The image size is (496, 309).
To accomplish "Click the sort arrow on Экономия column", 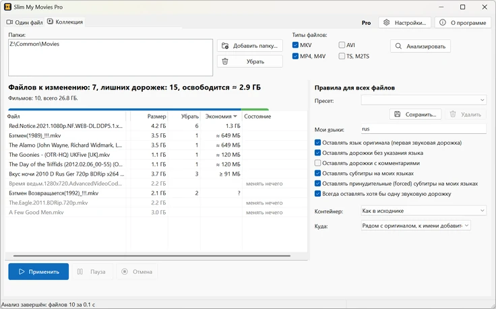I will tap(235, 116).
